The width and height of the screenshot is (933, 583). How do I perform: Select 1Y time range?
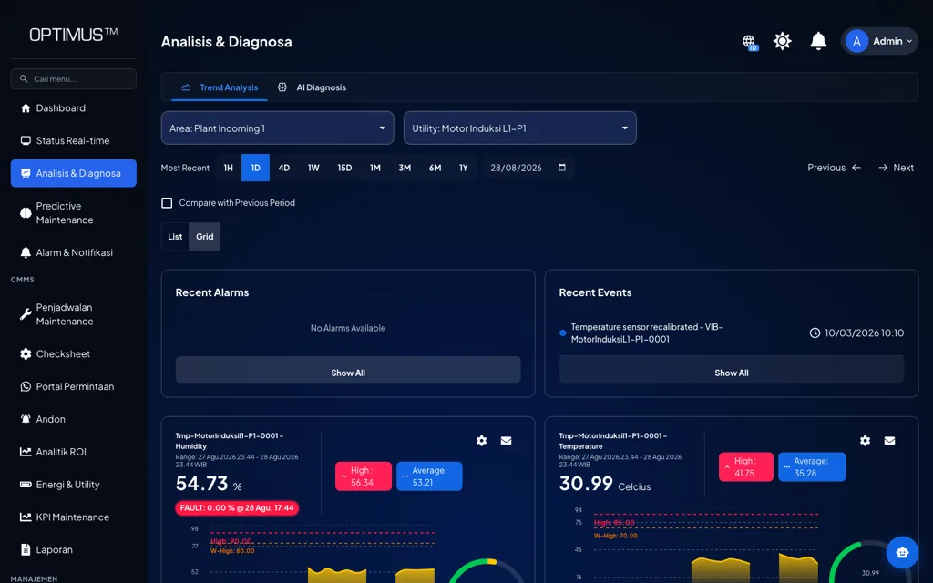464,168
